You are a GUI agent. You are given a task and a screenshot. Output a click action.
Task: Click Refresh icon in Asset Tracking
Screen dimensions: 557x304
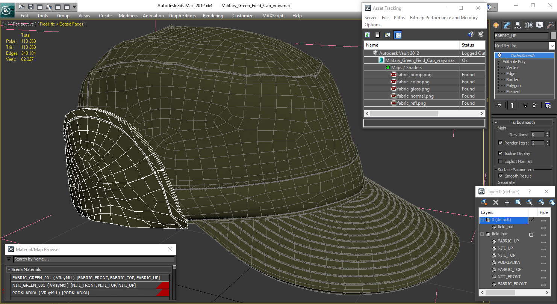pos(368,35)
